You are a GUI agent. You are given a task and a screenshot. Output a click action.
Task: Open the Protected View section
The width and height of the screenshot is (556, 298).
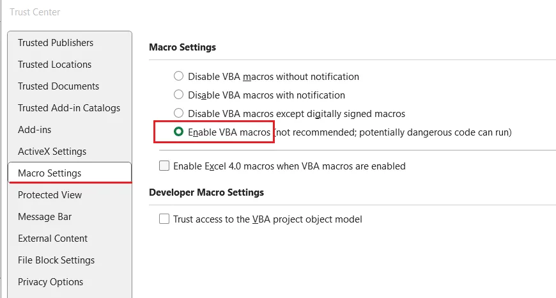tap(50, 195)
